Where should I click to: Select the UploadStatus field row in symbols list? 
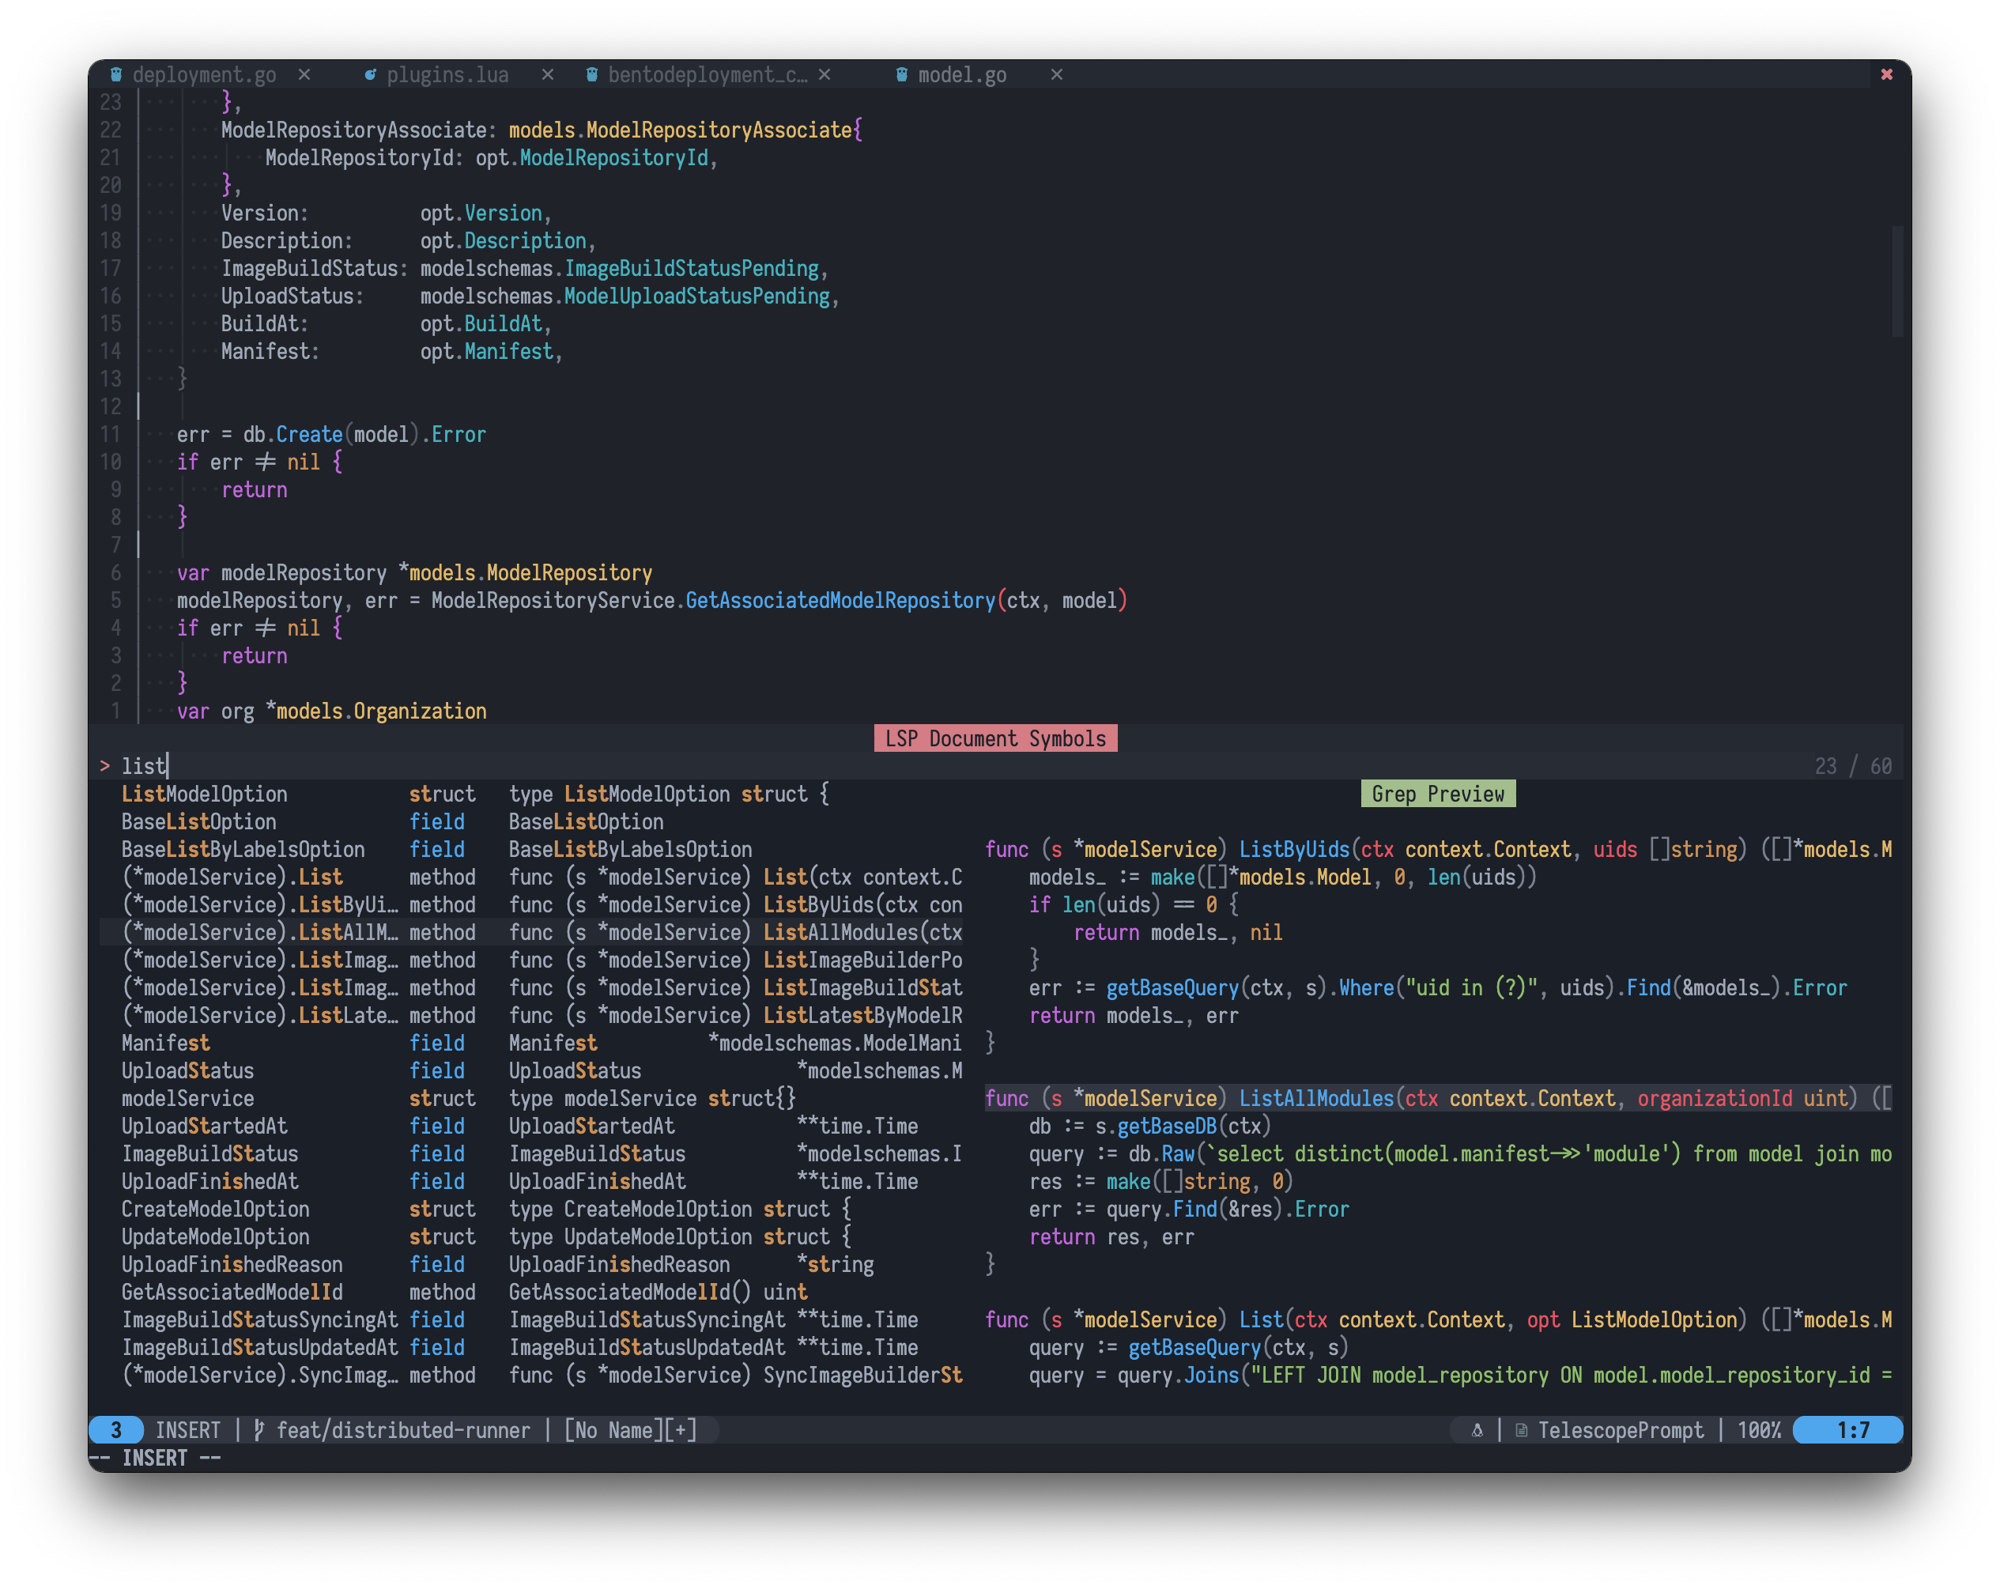pos(531,1070)
